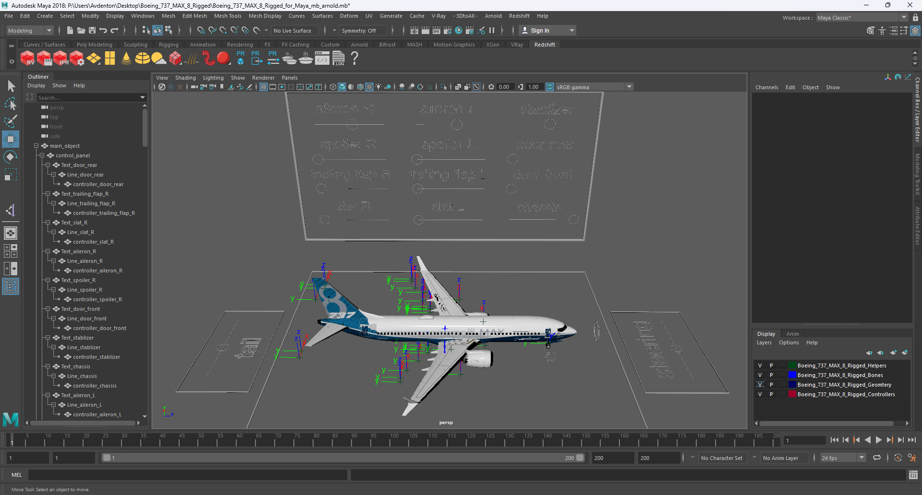Click the Redo arrow icon

[114, 30]
